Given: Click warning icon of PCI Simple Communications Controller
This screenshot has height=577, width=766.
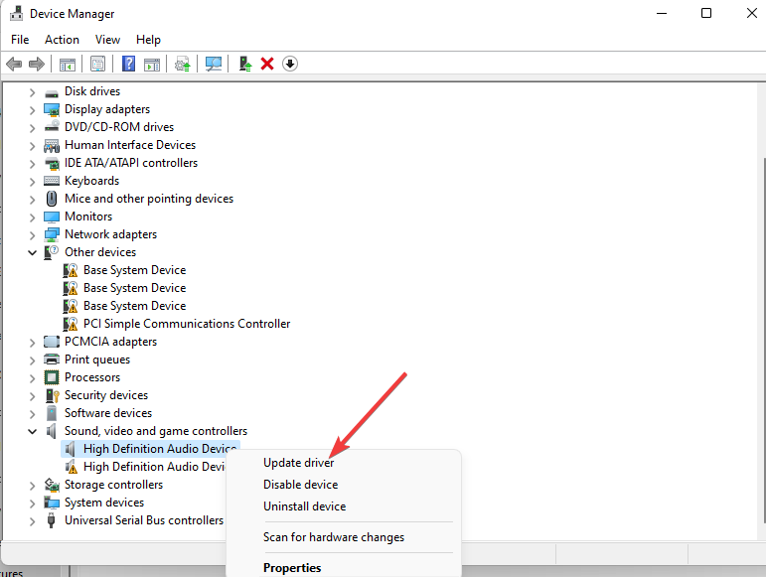Looking at the screenshot, I should [x=71, y=324].
